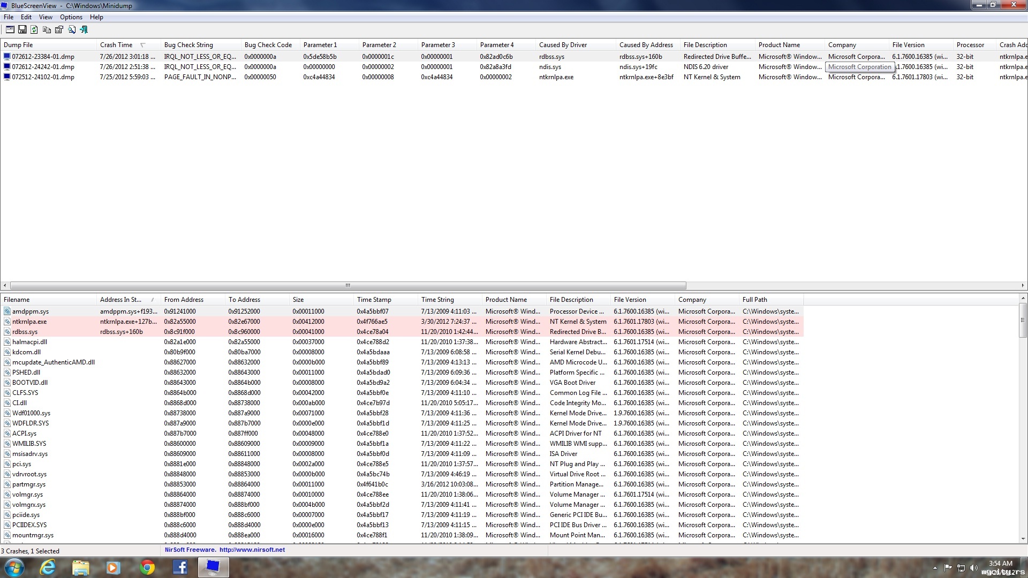Viewport: 1028px width, 578px height.
Task: Click the Copy Selected Items icon
Action: [x=47, y=29]
